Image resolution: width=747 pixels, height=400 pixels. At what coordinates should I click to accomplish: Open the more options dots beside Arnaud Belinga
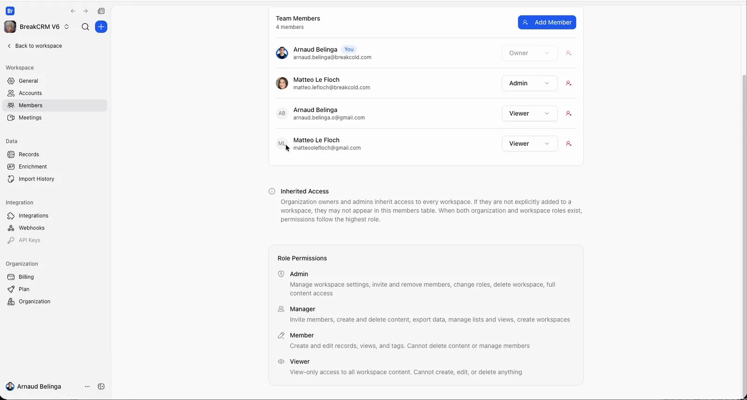(87, 386)
